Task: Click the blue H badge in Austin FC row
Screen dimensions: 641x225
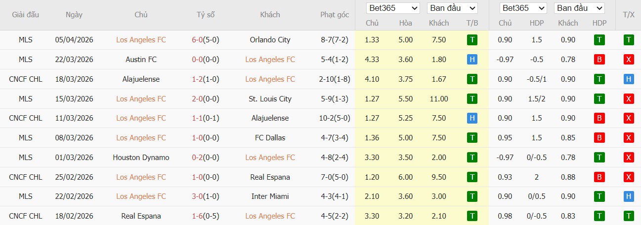Action: (472, 60)
